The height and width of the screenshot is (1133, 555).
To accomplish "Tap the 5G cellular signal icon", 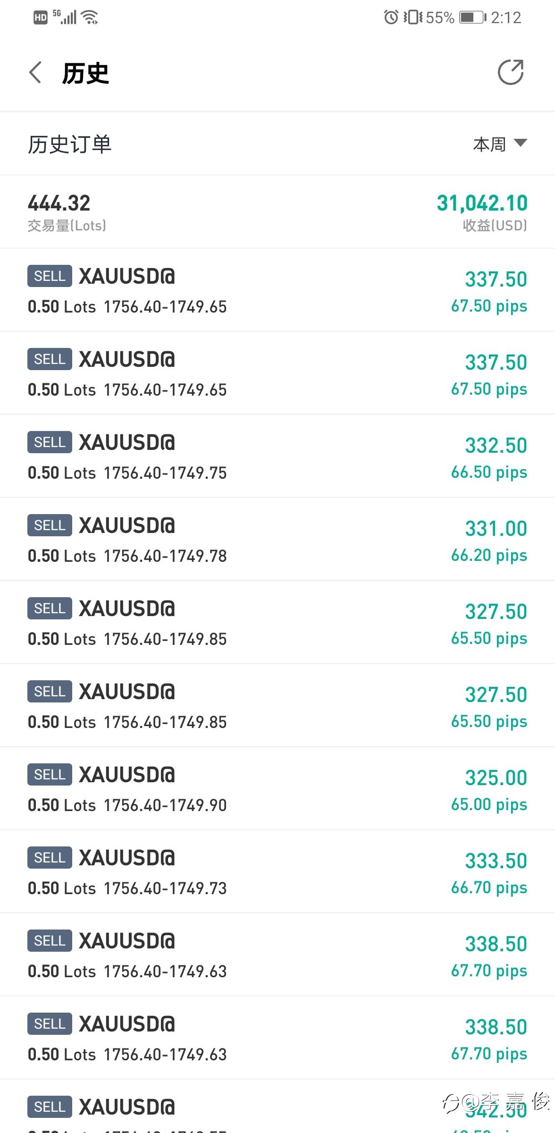I will pyautogui.click(x=65, y=17).
